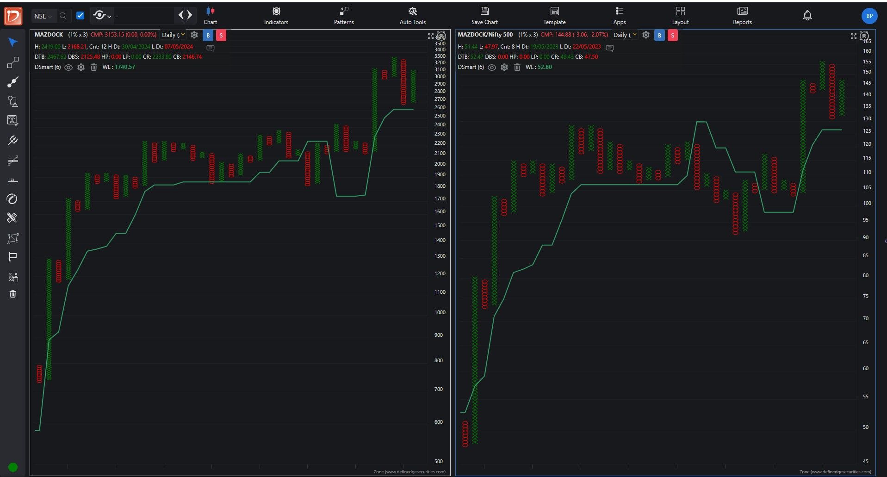Open the Apps menu
Screen dimensions: 887x477
coord(619,16)
